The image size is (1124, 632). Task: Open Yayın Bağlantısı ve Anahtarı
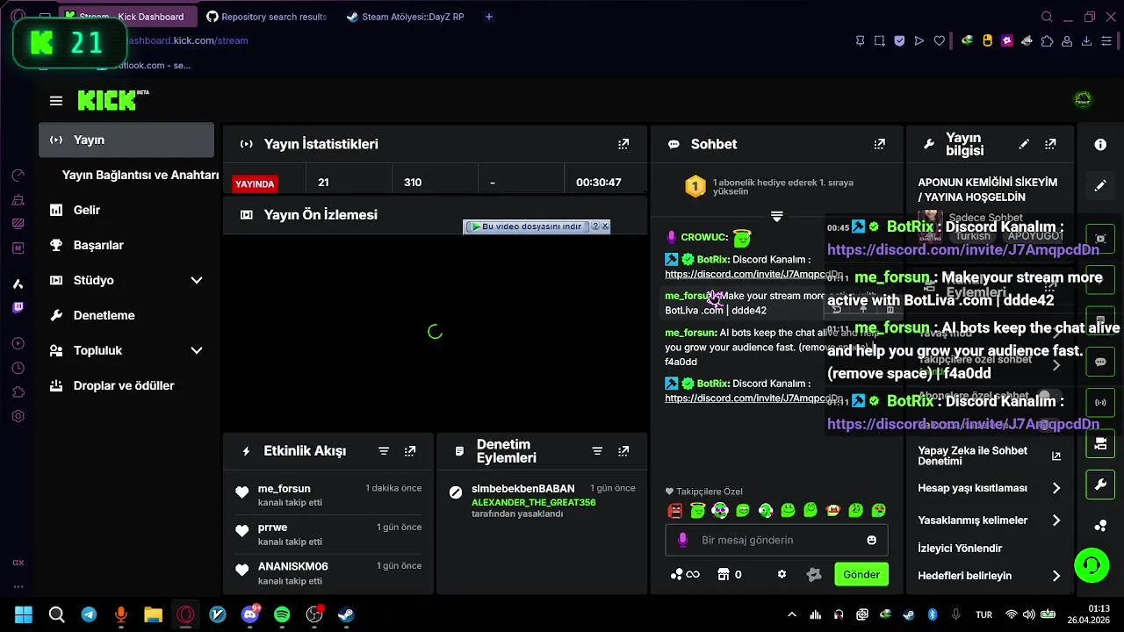140,175
